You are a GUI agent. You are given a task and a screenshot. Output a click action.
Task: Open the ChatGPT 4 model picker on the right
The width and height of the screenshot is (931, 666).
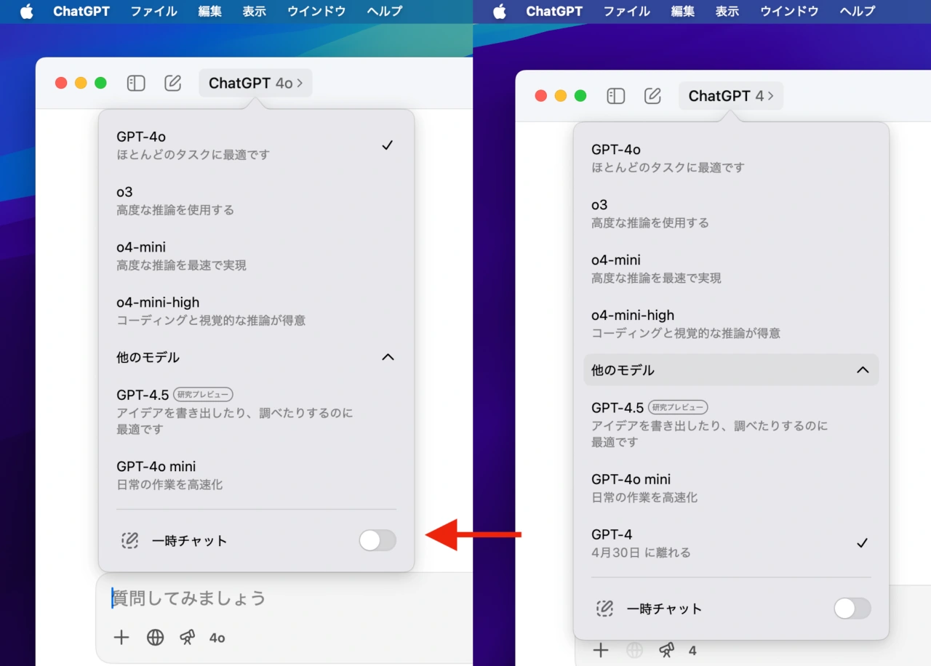pos(730,95)
